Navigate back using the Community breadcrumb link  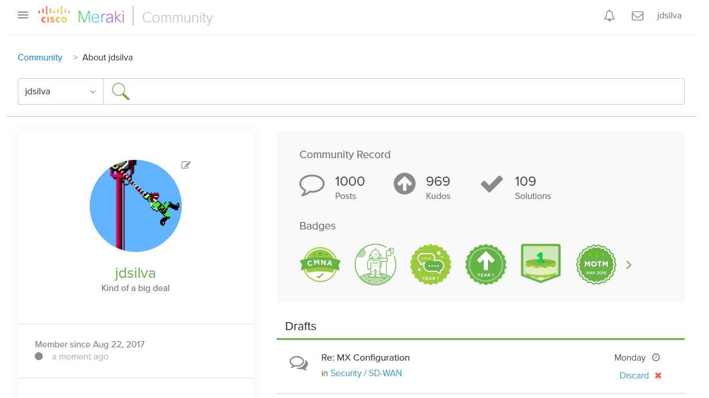(x=40, y=57)
